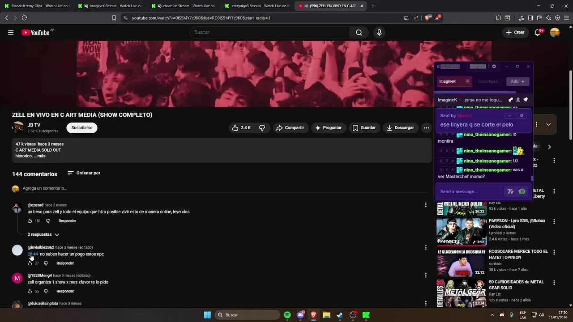Click the 28:44 timestamp link in comment
Viewport: 573px width, 322px height.
pyautogui.click(x=33, y=254)
